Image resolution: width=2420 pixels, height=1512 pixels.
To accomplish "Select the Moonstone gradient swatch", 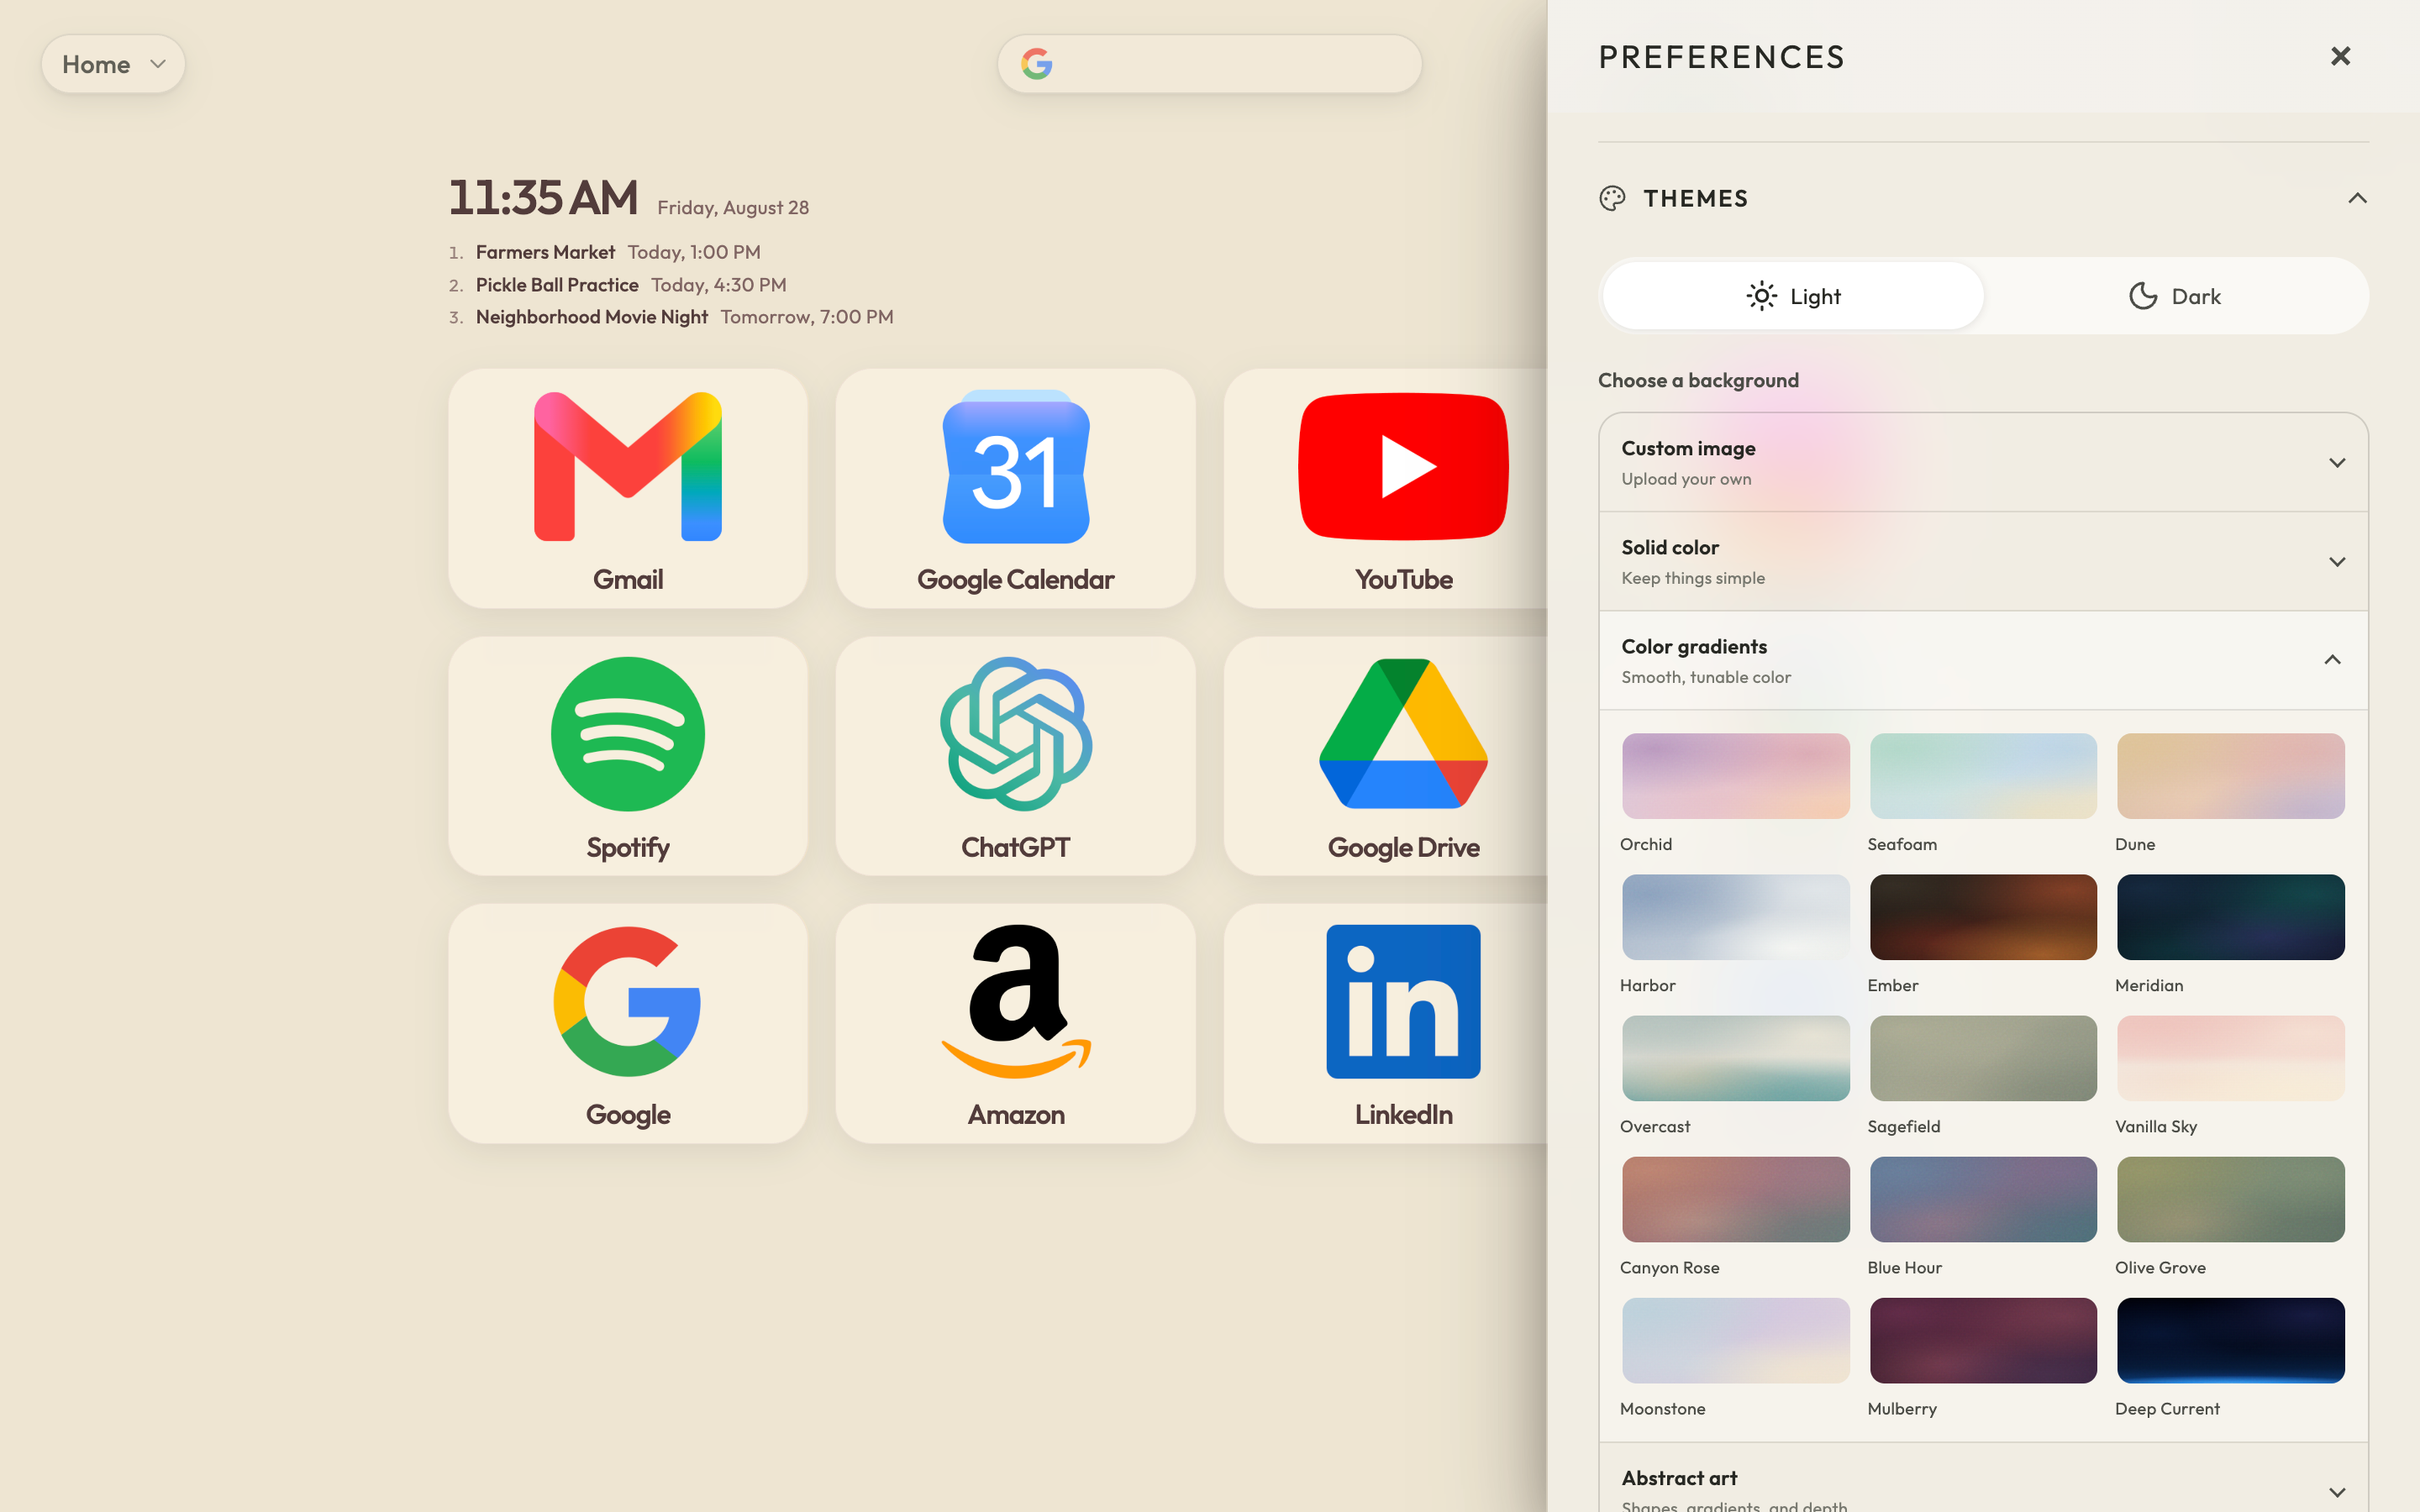I will click(1735, 1341).
